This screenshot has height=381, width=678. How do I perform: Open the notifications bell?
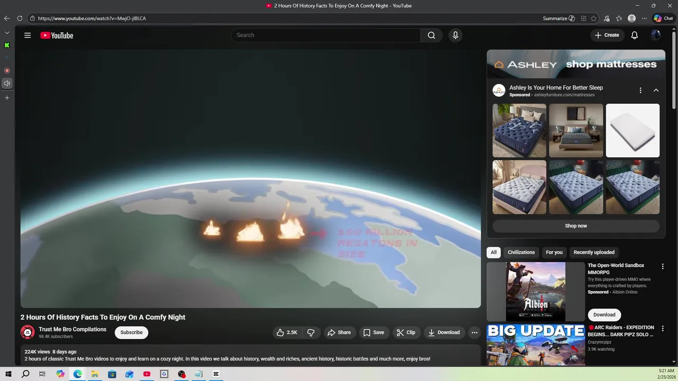tap(635, 35)
